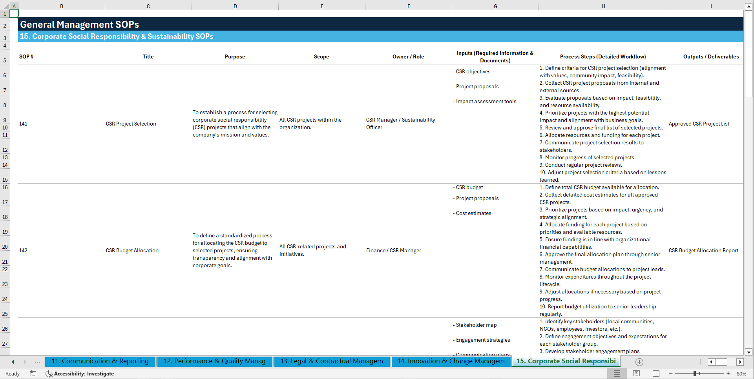
Task: Open the Communication & Reporting sheet tab
Action: (x=100, y=361)
